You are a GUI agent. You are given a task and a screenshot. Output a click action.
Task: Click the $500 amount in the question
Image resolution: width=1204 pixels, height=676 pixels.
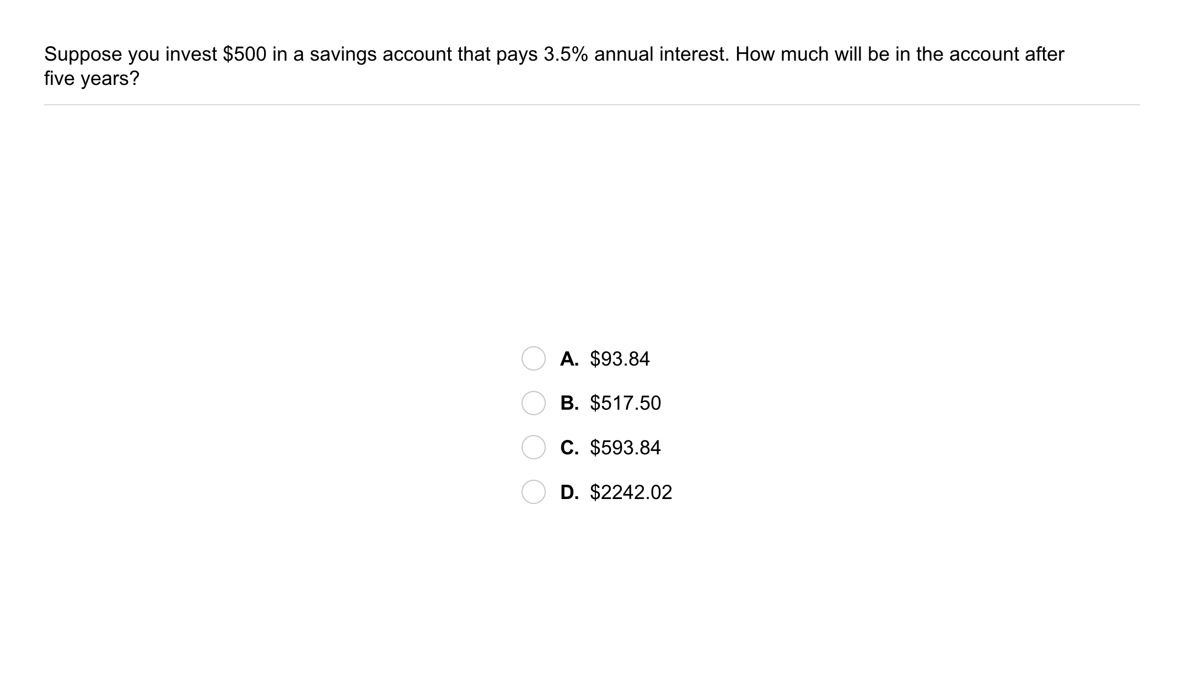tap(244, 54)
